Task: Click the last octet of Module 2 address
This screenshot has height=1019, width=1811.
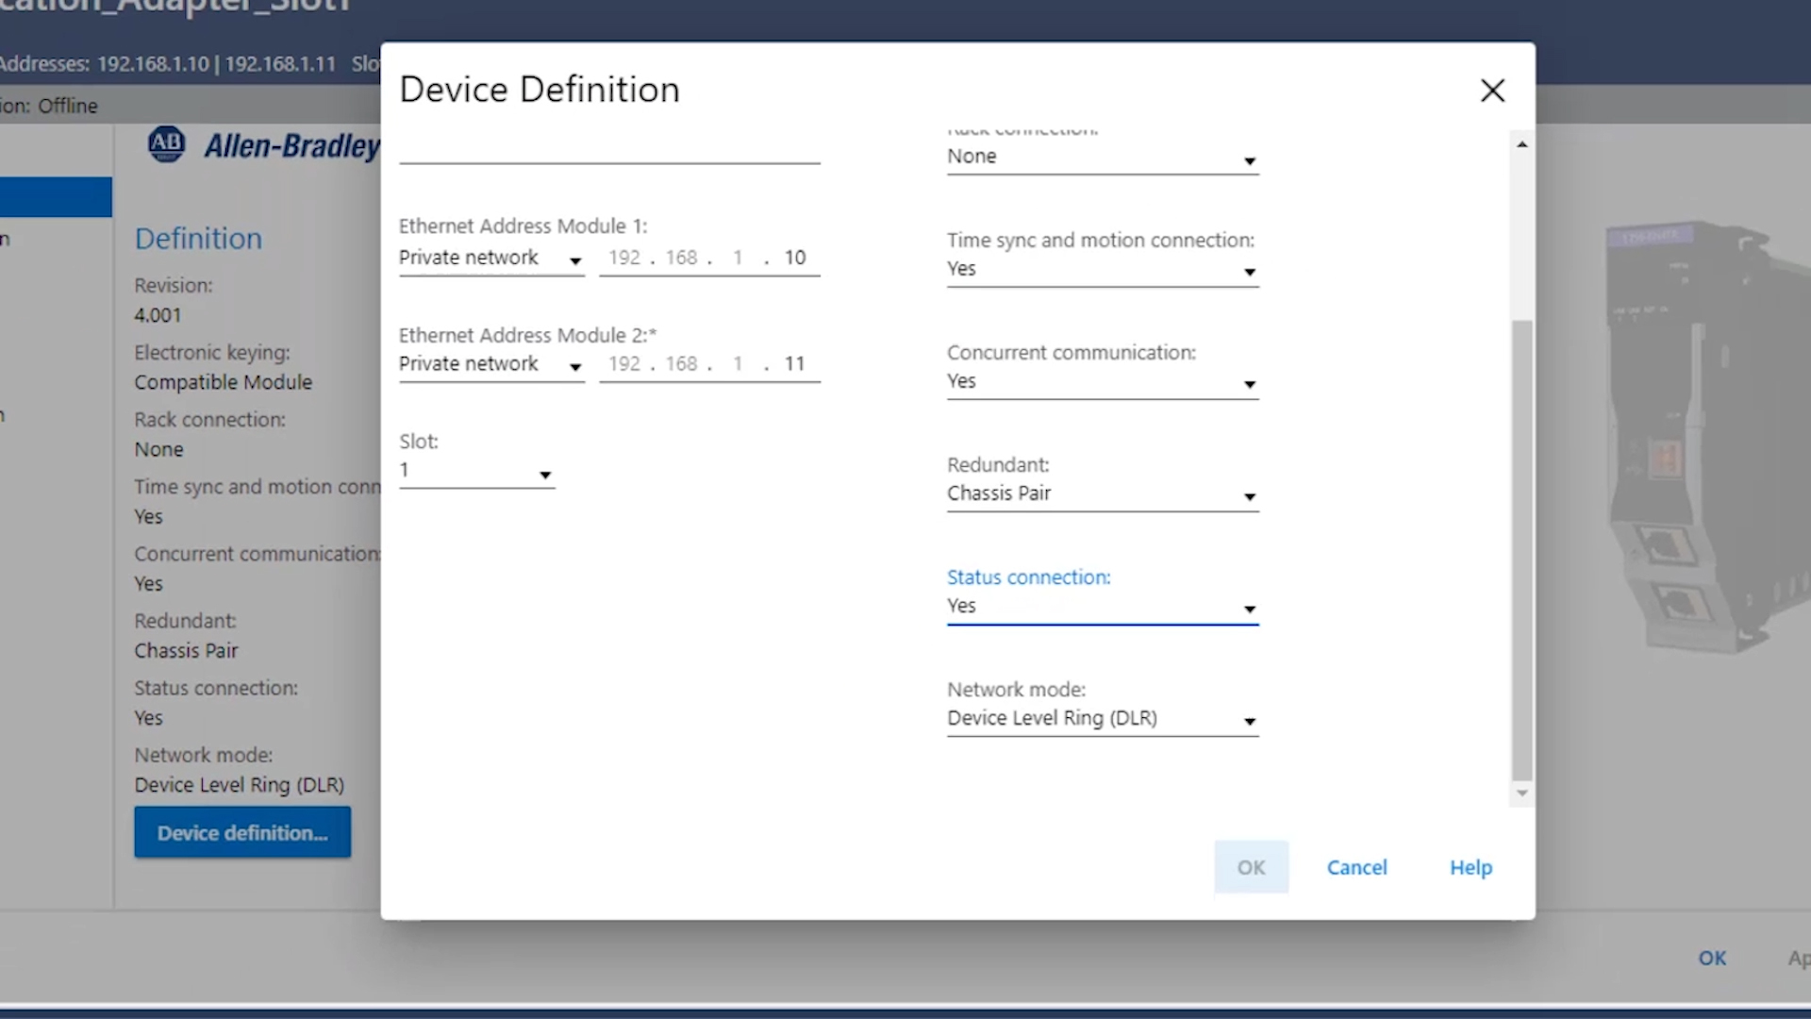Action: tap(794, 365)
